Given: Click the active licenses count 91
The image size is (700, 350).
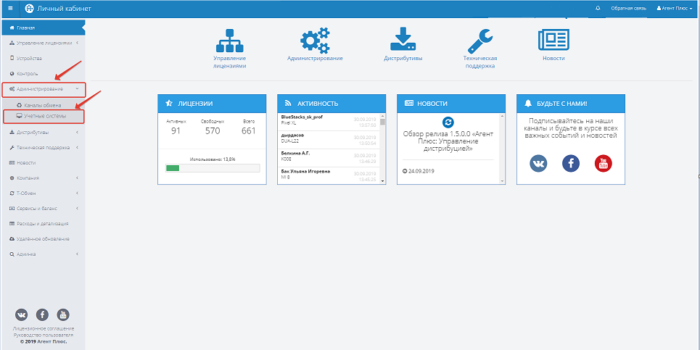Looking at the screenshot, I should (x=176, y=130).
